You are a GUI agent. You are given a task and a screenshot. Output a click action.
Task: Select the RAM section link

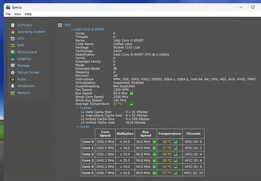(x=21, y=45)
